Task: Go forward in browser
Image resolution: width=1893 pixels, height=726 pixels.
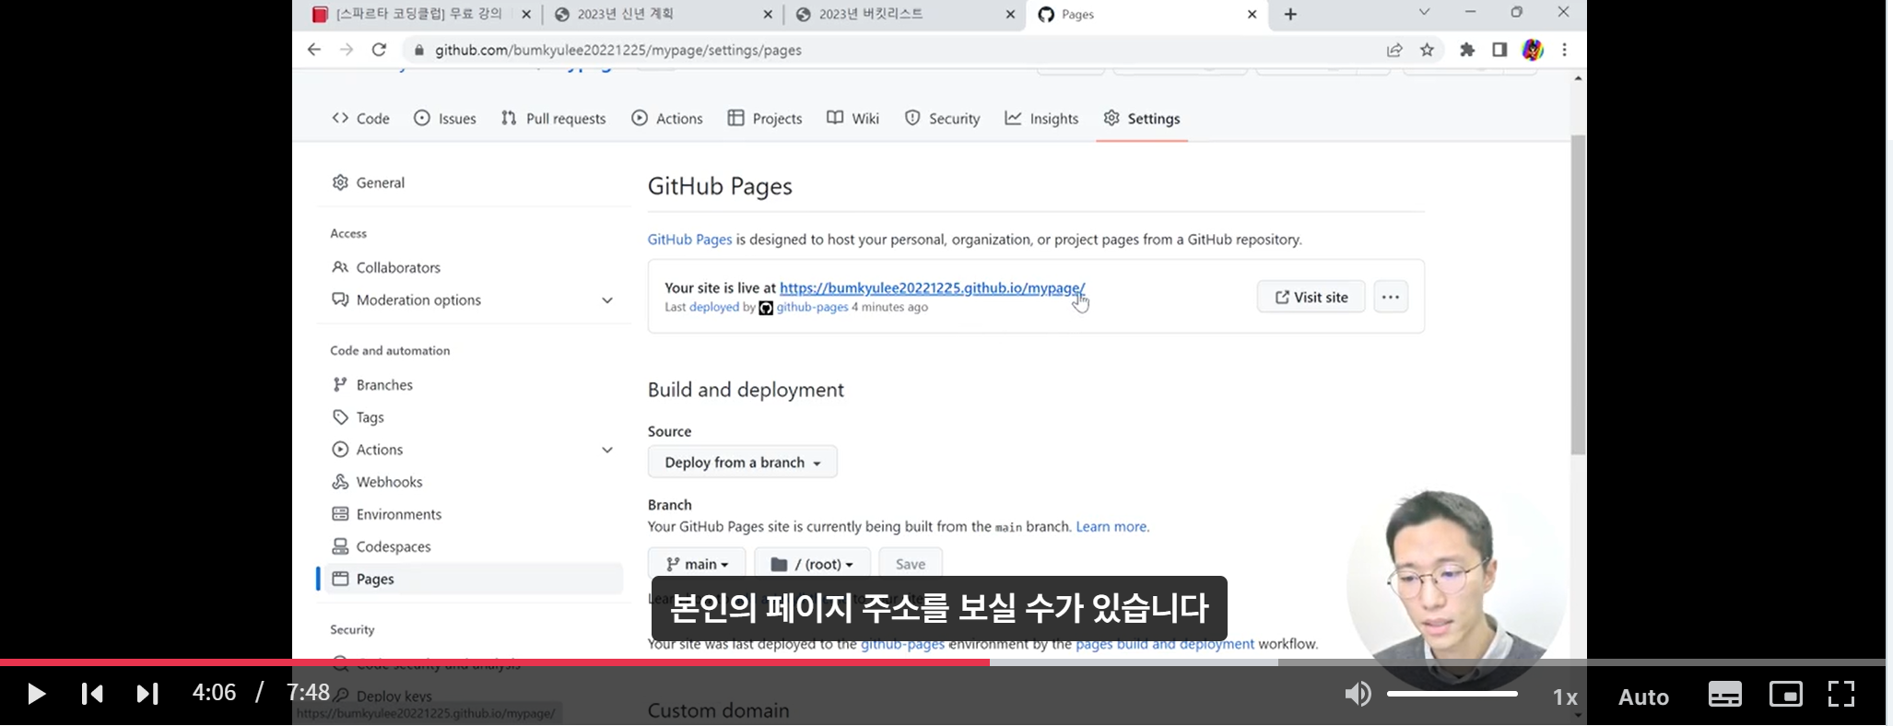Action: 347,50
